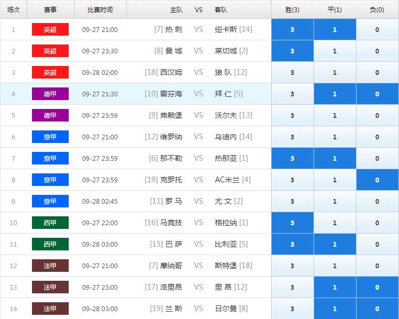399x319 pixels.
Task: Click the 西甲 tag for 马竞技 match
Action: point(50,223)
